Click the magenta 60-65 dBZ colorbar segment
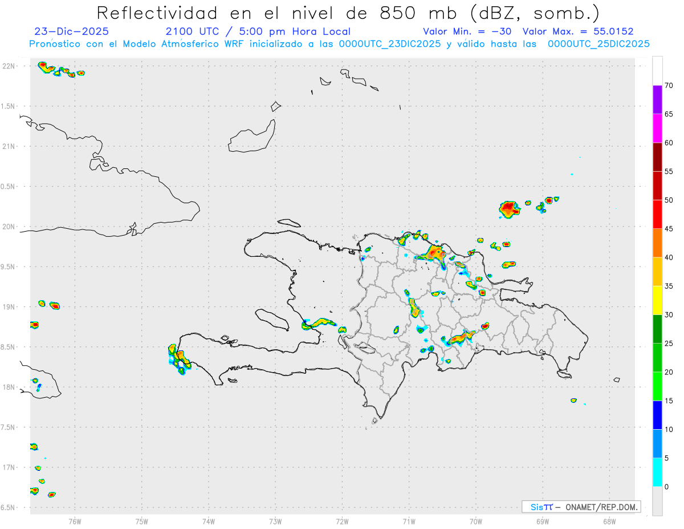This screenshot has height=529, width=684. (657, 128)
